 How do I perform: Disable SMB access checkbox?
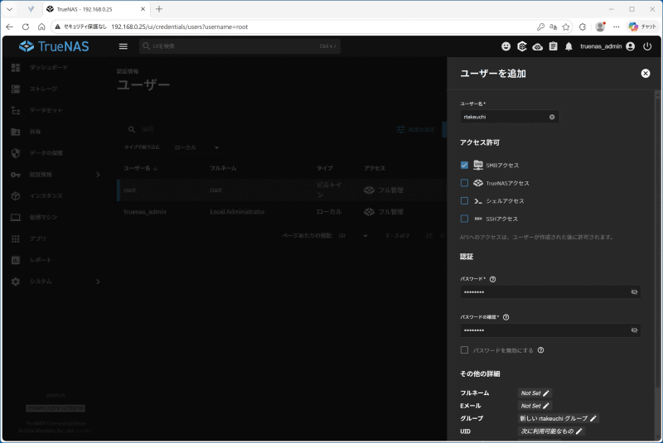coord(464,165)
